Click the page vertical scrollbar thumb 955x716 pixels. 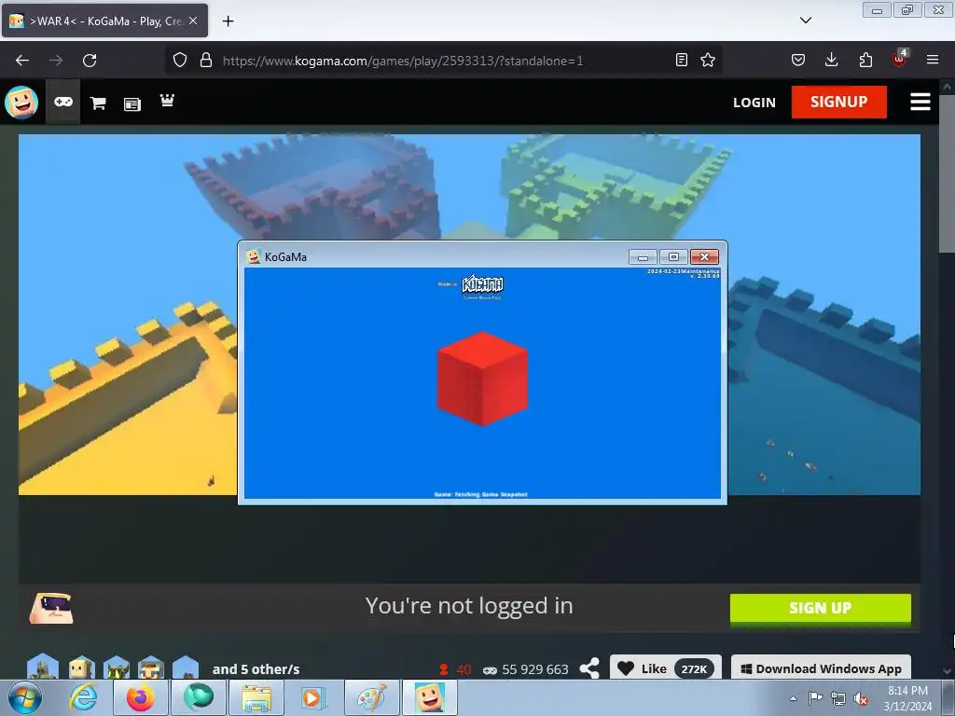point(948,173)
